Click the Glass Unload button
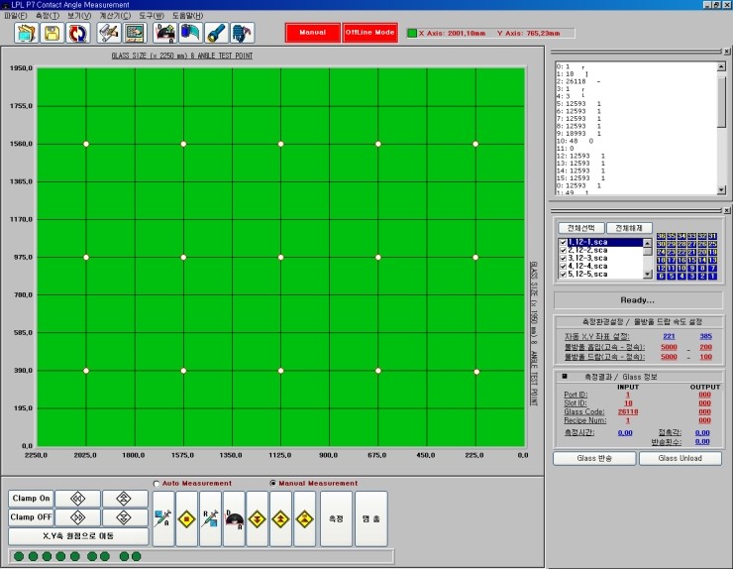 681,459
